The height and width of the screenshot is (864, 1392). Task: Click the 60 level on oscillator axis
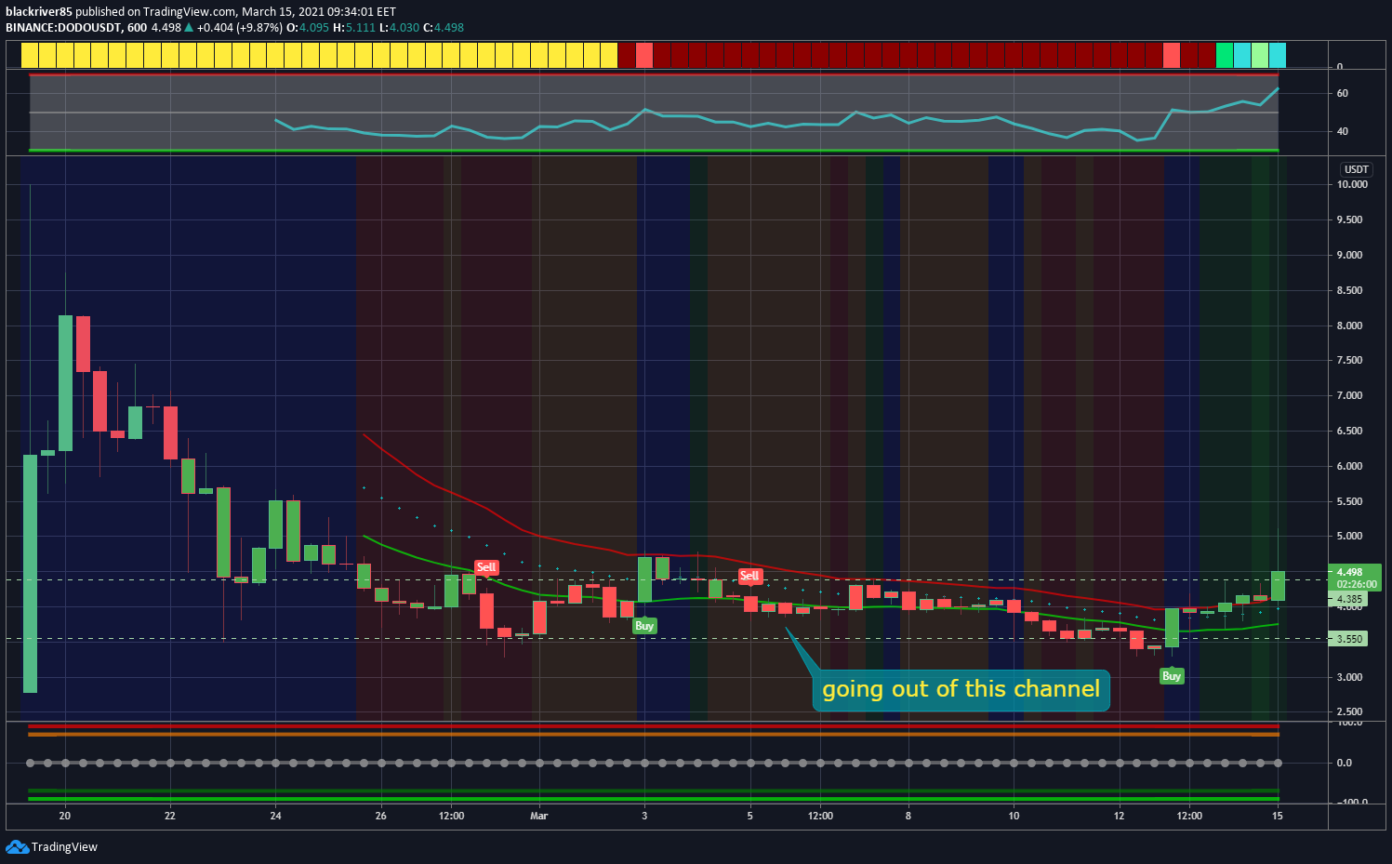1343,93
